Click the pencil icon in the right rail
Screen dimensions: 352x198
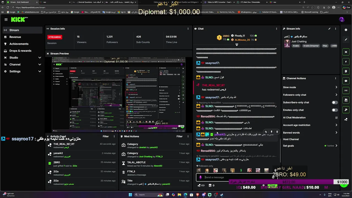click(x=346, y=40)
